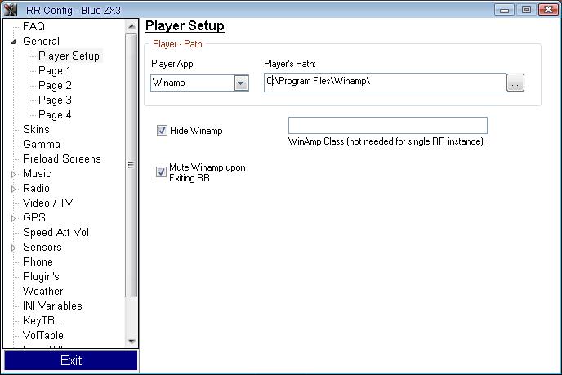This screenshot has height=375, width=562.
Task: Click the RR Config app icon in title bar
Action: coord(11,9)
